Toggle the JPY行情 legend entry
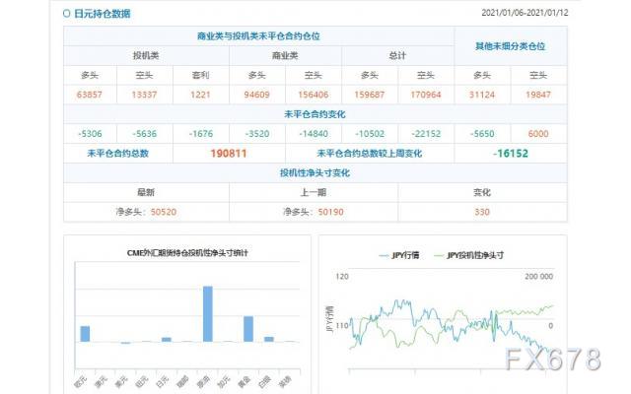Screen dimensions: 631x394 (x=399, y=255)
